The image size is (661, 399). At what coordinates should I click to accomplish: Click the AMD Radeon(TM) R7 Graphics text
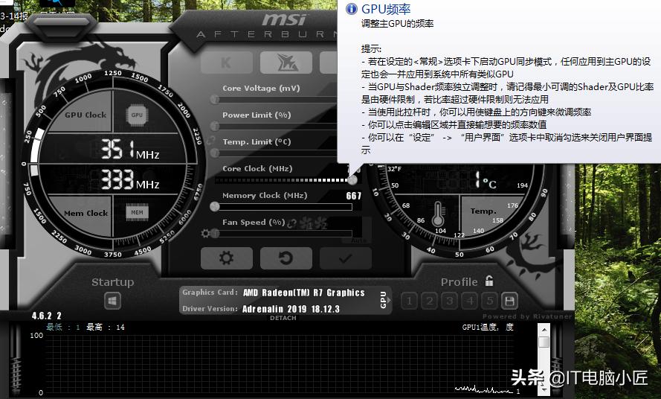click(x=303, y=293)
